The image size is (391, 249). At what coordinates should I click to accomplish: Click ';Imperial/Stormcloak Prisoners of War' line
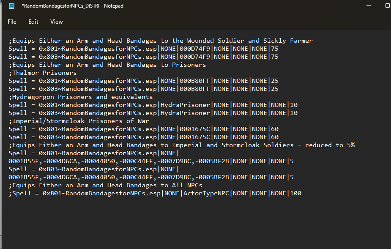point(79,121)
